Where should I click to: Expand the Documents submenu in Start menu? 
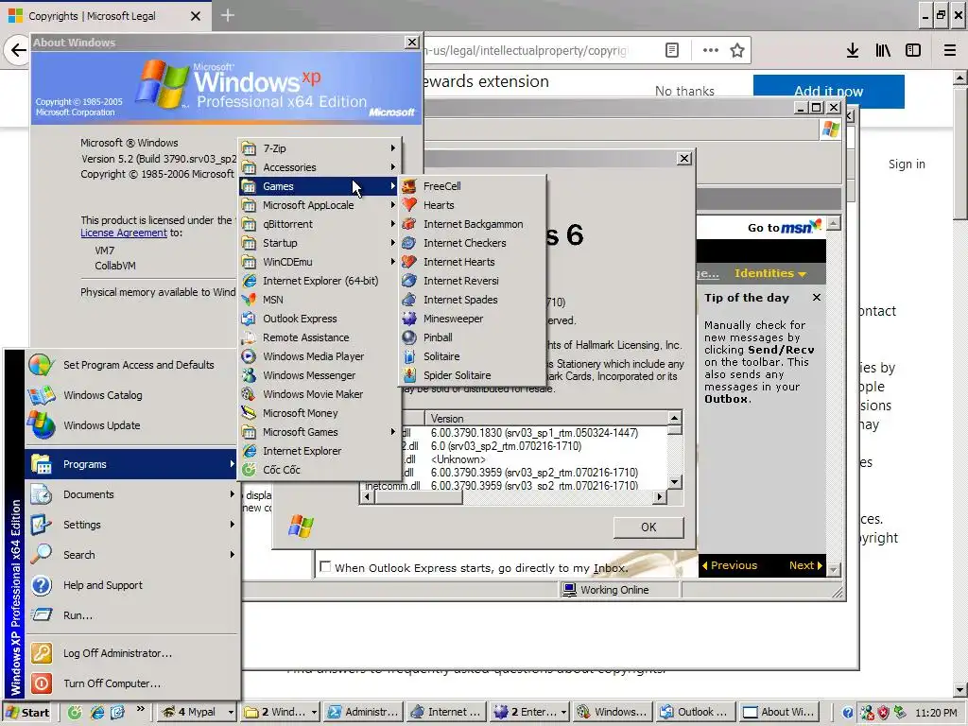coord(130,494)
